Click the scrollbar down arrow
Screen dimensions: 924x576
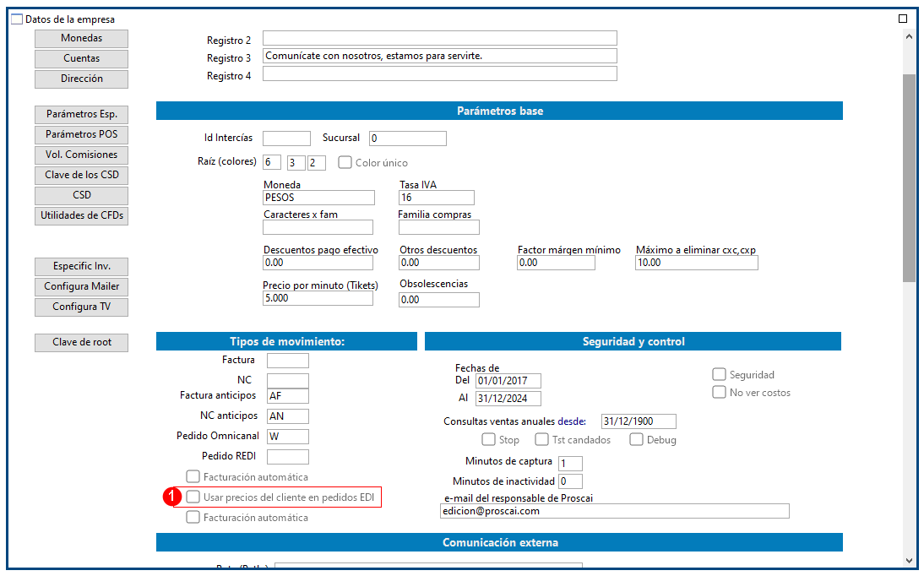point(909,560)
